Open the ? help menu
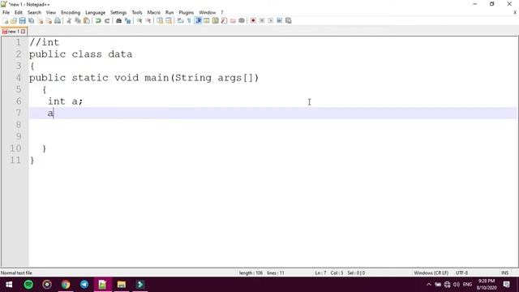 [222, 13]
